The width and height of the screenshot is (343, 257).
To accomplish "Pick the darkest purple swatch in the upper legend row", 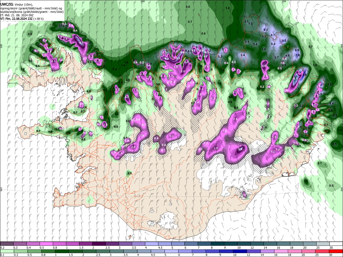I will point(99,244).
